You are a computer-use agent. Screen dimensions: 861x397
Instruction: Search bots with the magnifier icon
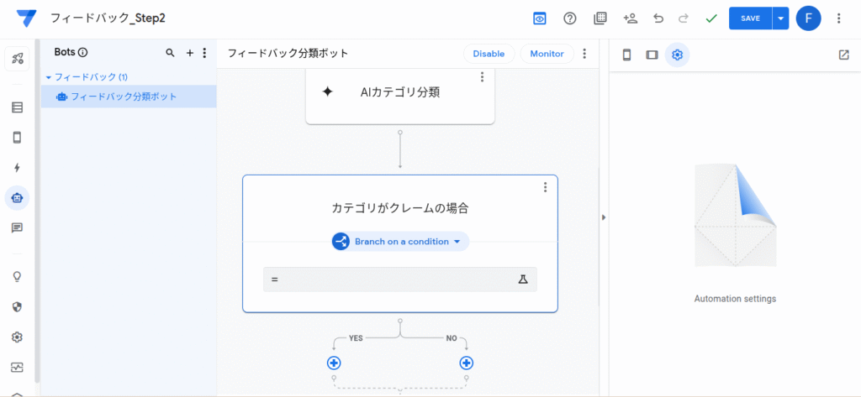(x=171, y=53)
